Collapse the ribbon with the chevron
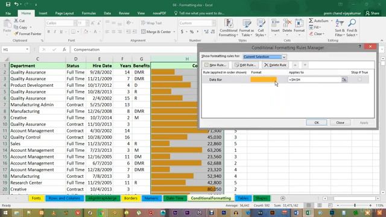386x217 pixels. click(x=382, y=40)
